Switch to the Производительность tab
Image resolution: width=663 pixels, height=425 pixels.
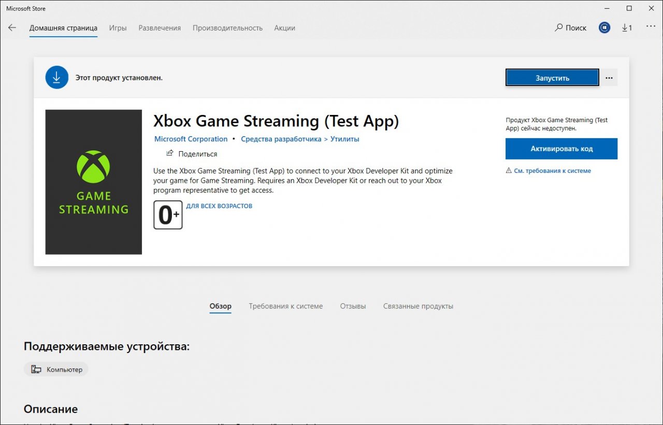click(227, 28)
